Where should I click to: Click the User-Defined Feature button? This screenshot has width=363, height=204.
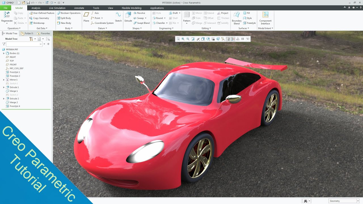(42, 13)
